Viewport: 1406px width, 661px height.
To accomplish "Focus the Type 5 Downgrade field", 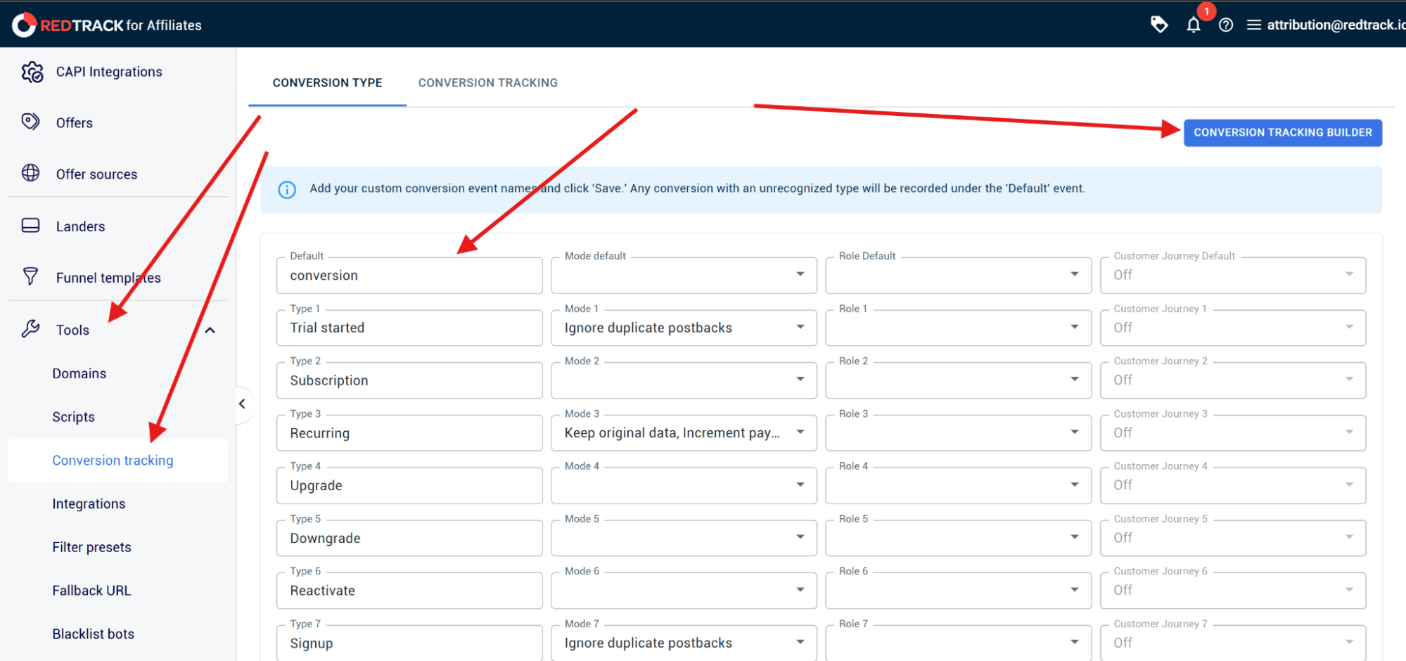I will click(x=409, y=538).
